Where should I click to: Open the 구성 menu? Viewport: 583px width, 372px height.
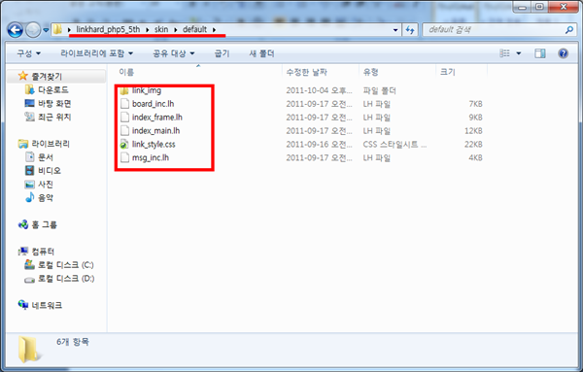click(28, 53)
